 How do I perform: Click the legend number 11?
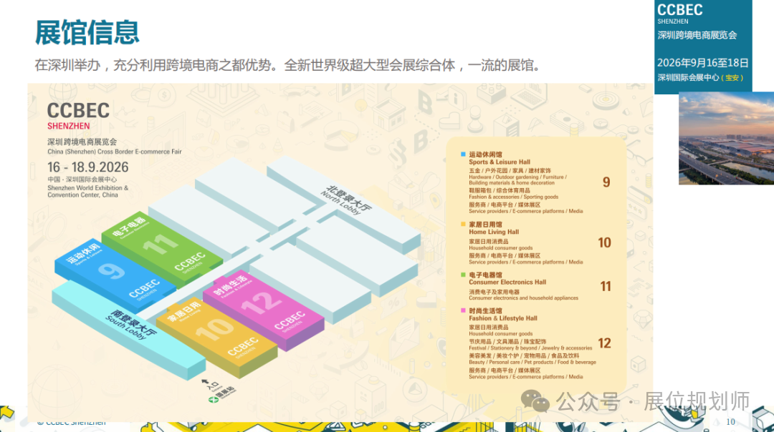point(605,286)
